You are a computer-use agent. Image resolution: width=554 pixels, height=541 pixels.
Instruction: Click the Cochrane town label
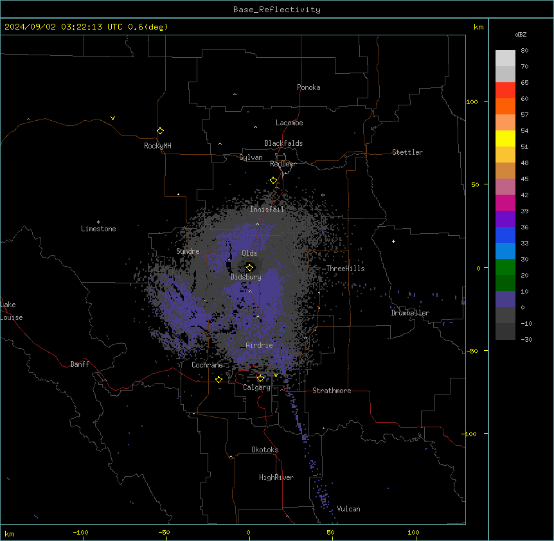click(x=207, y=365)
